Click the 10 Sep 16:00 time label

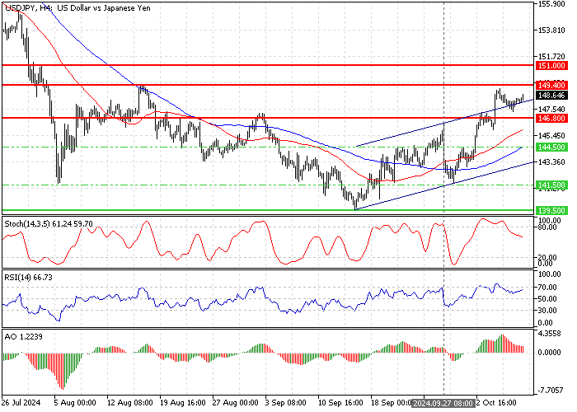pos(340,403)
